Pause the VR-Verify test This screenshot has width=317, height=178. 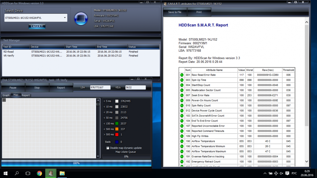tap(13, 88)
